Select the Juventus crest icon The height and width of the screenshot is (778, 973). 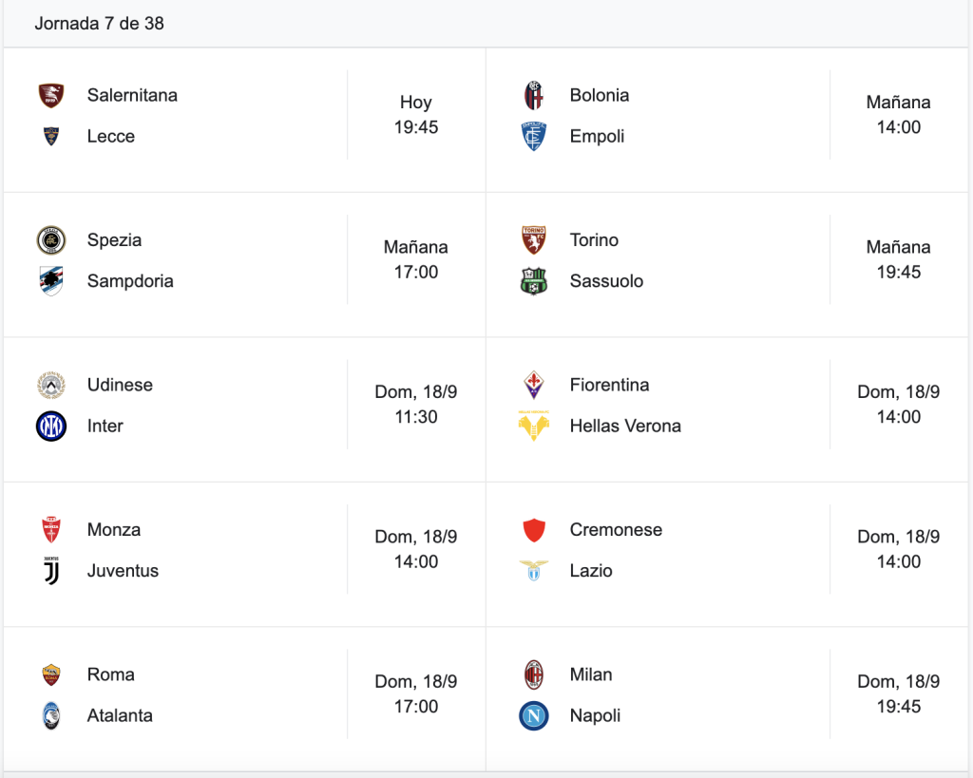tap(51, 571)
